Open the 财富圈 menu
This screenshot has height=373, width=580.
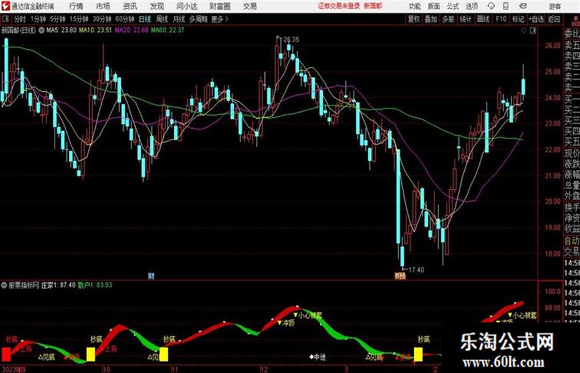[x=220, y=6]
